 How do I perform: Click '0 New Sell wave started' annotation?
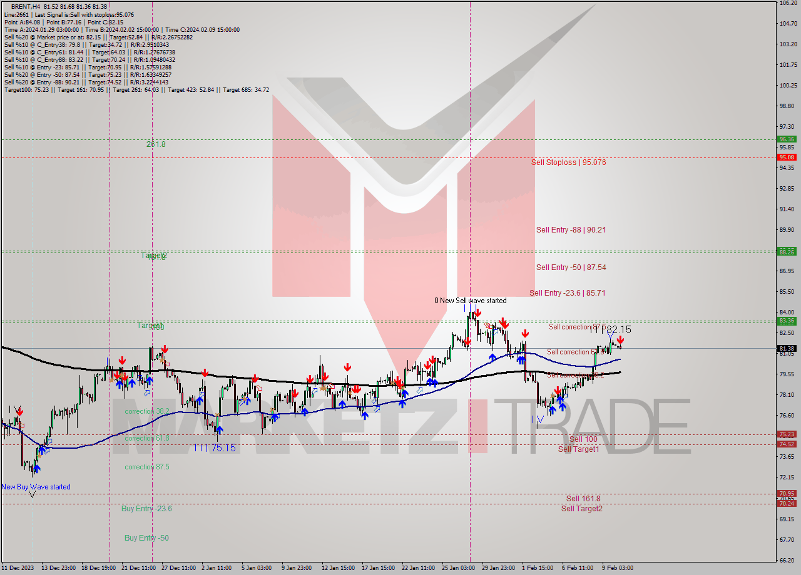471,301
